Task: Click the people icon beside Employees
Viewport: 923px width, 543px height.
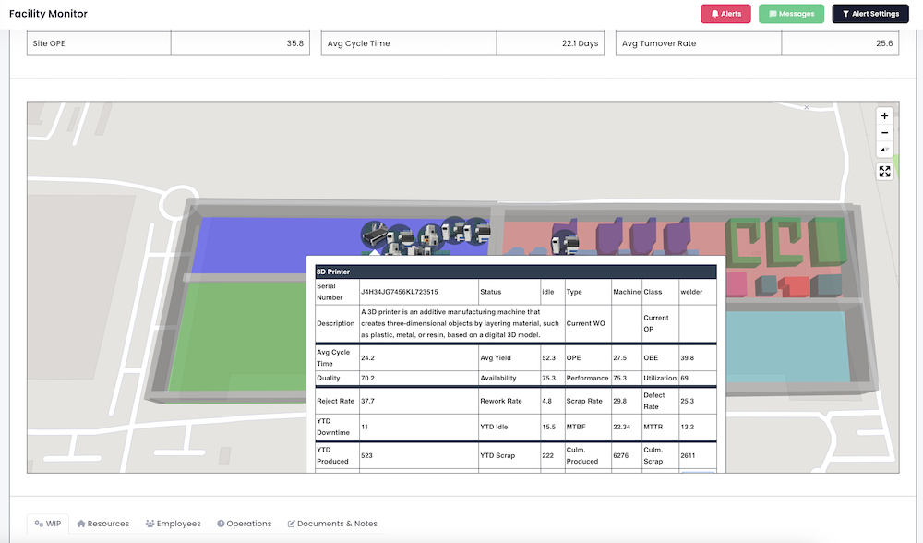Action: (x=150, y=524)
